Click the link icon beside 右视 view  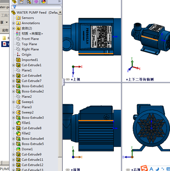[x=128, y=170]
